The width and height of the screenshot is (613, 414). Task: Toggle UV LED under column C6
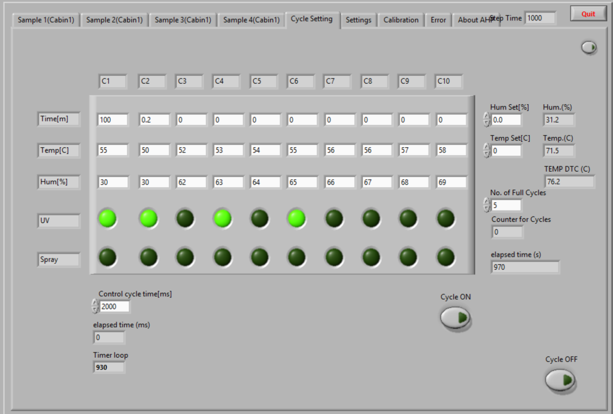[x=296, y=218]
